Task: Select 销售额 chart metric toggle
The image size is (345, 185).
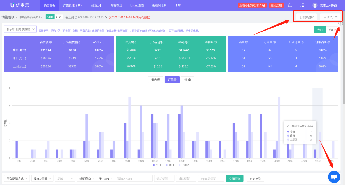Action: click(155, 80)
